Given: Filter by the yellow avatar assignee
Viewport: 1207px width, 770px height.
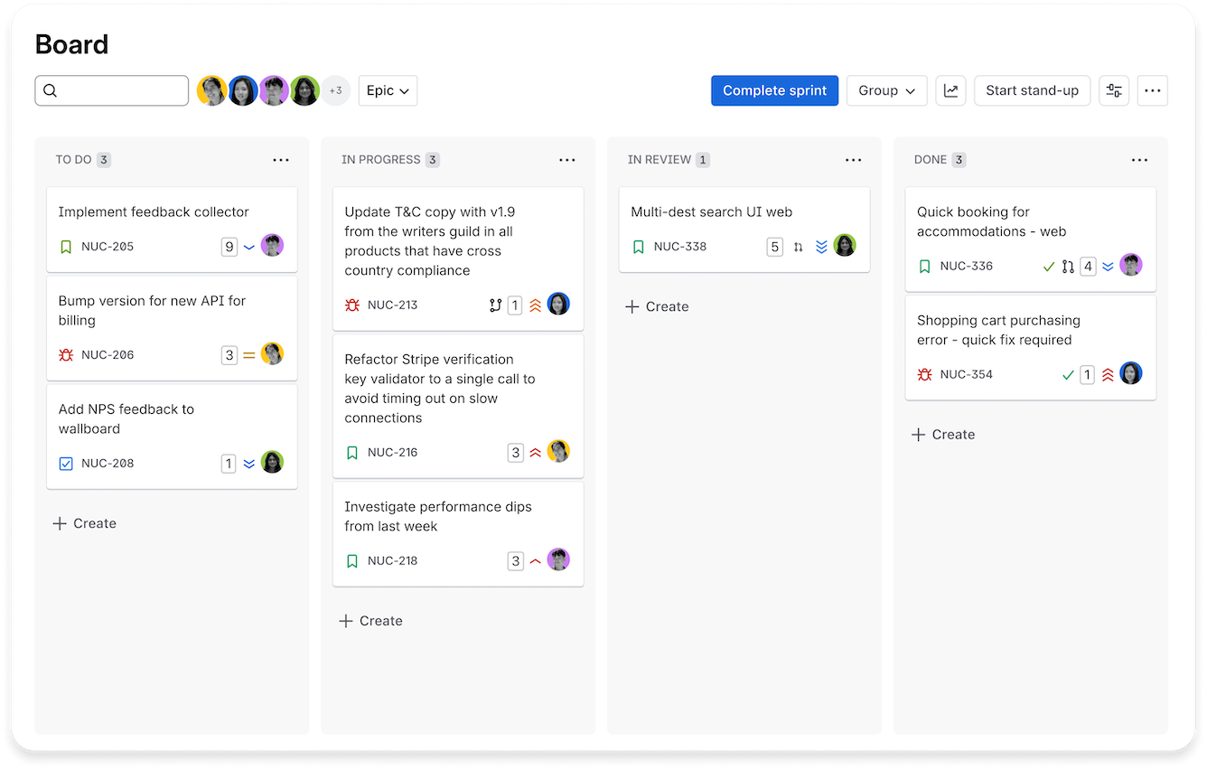Looking at the screenshot, I should click(211, 90).
